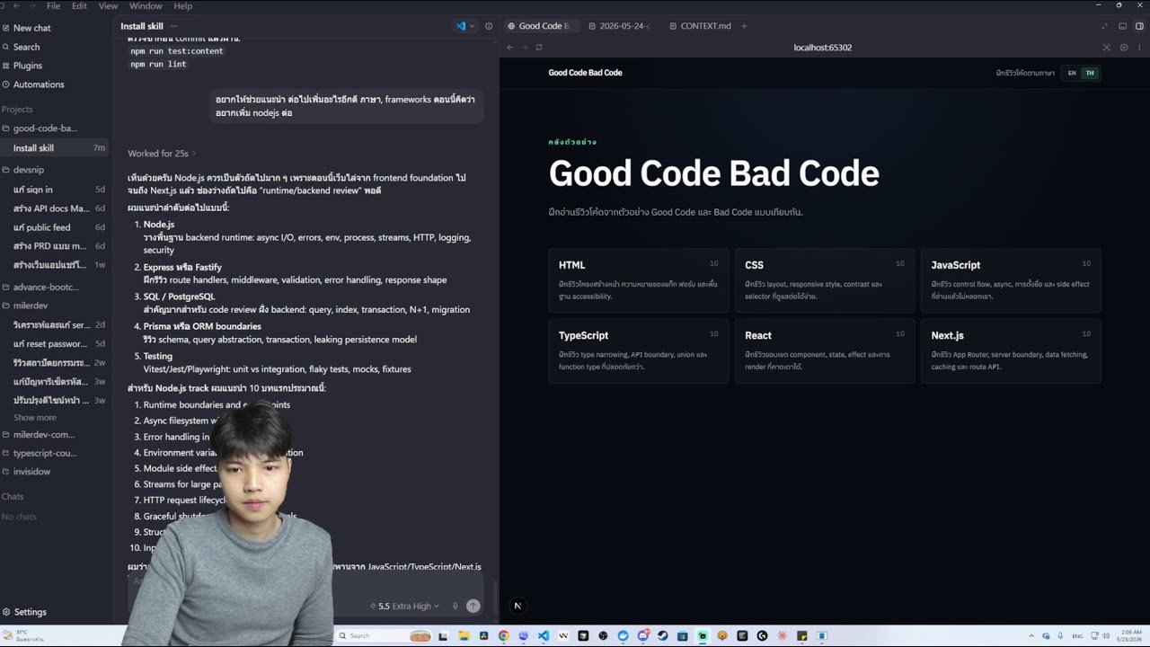Open the HTML examples card

(x=639, y=280)
